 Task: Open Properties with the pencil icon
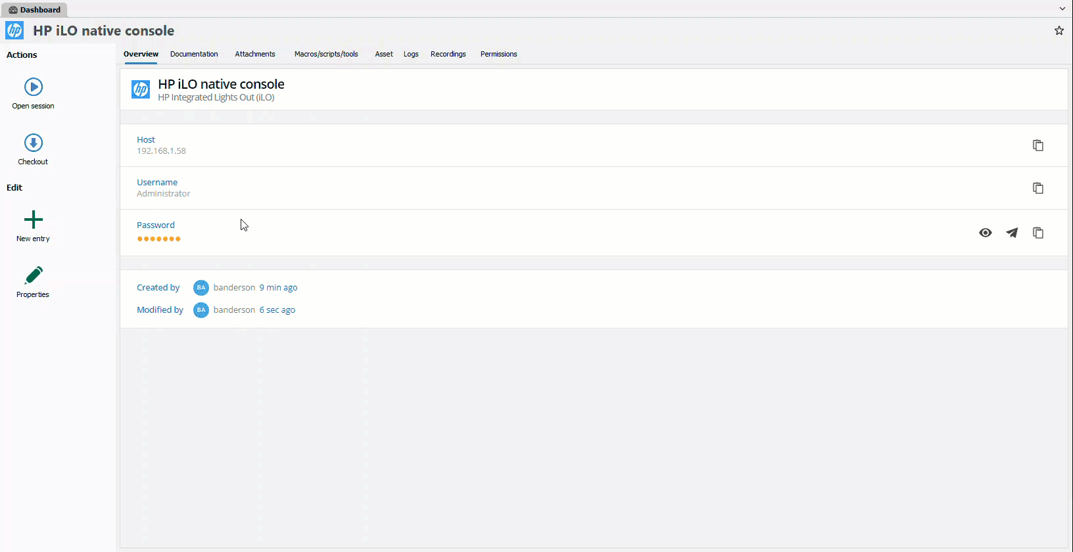click(34, 275)
